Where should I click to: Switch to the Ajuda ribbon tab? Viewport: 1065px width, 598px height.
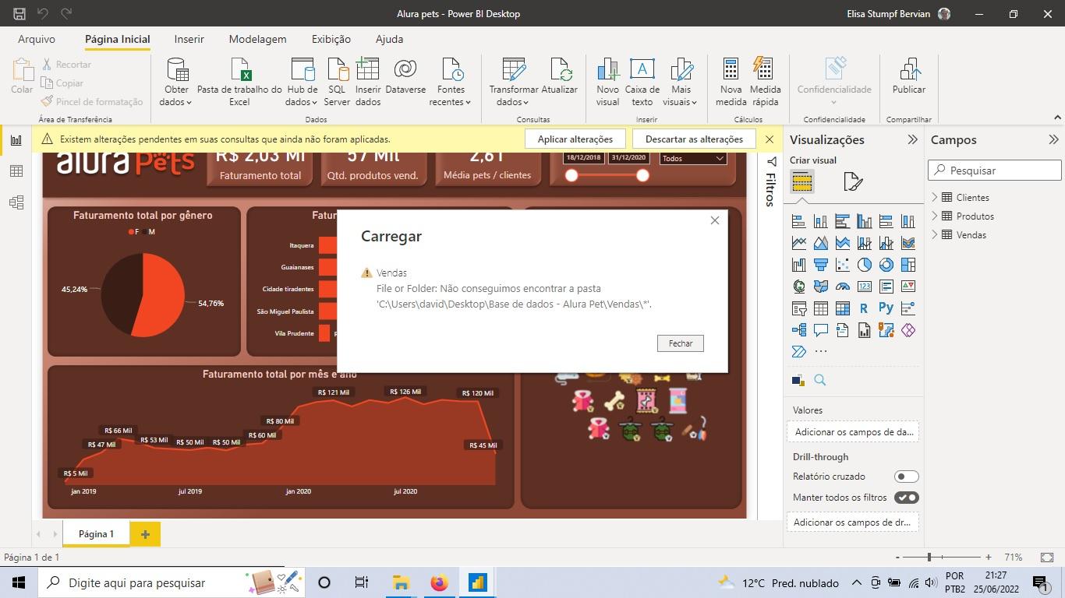(x=389, y=39)
